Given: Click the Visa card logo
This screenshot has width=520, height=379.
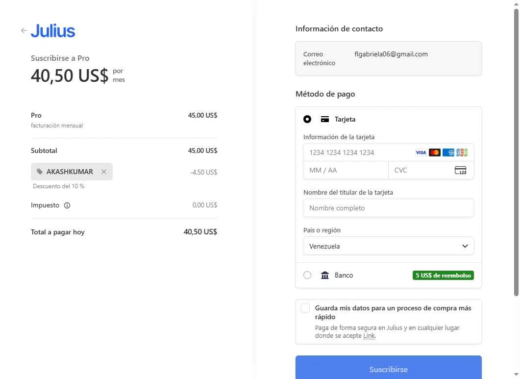Looking at the screenshot, I should pyautogui.click(x=421, y=152).
